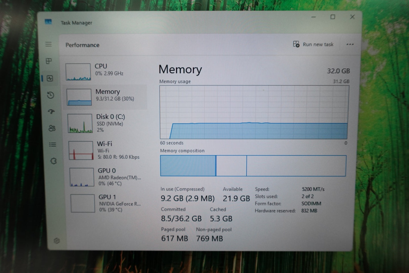Open the Services page icon
This screenshot has width=409, height=273.
[x=53, y=161]
